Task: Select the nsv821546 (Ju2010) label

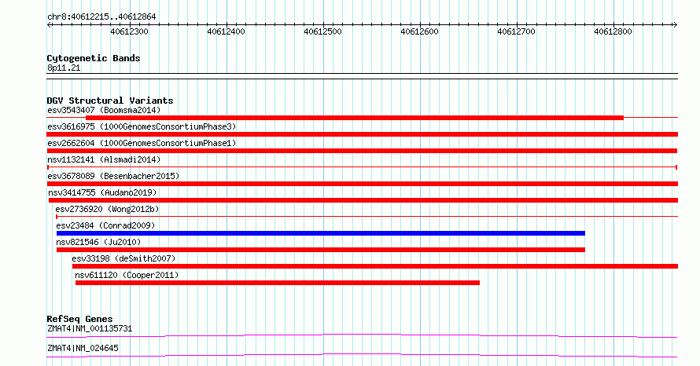Action: (x=98, y=242)
